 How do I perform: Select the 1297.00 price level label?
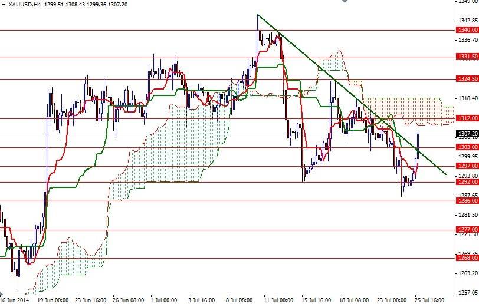467,166
